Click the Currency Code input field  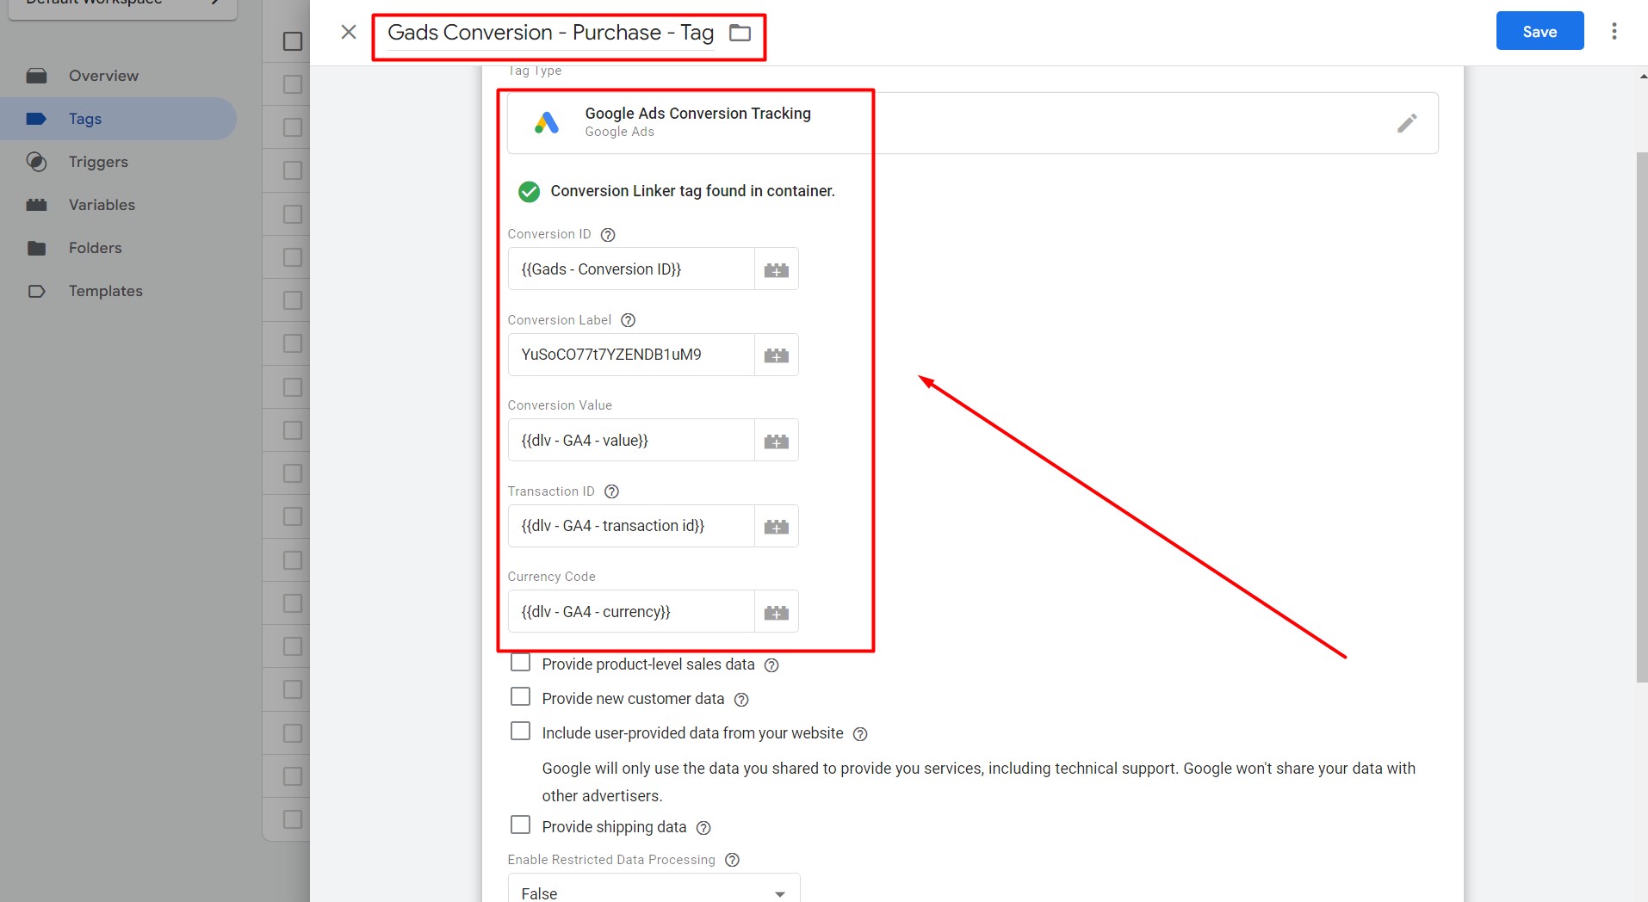tap(631, 612)
